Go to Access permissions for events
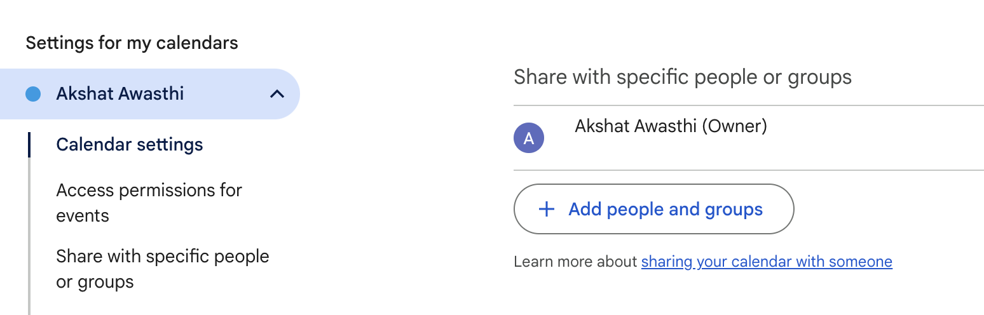This screenshot has width=984, height=315. tap(149, 203)
